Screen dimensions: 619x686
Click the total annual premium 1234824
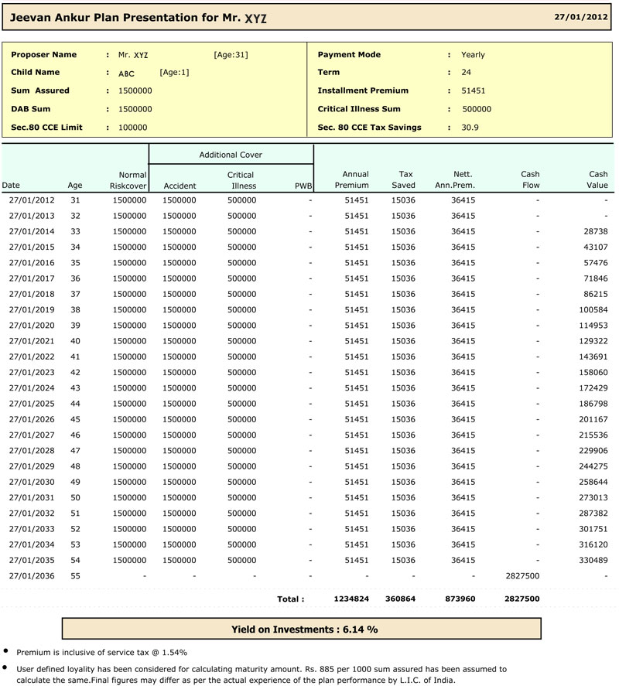click(x=351, y=599)
